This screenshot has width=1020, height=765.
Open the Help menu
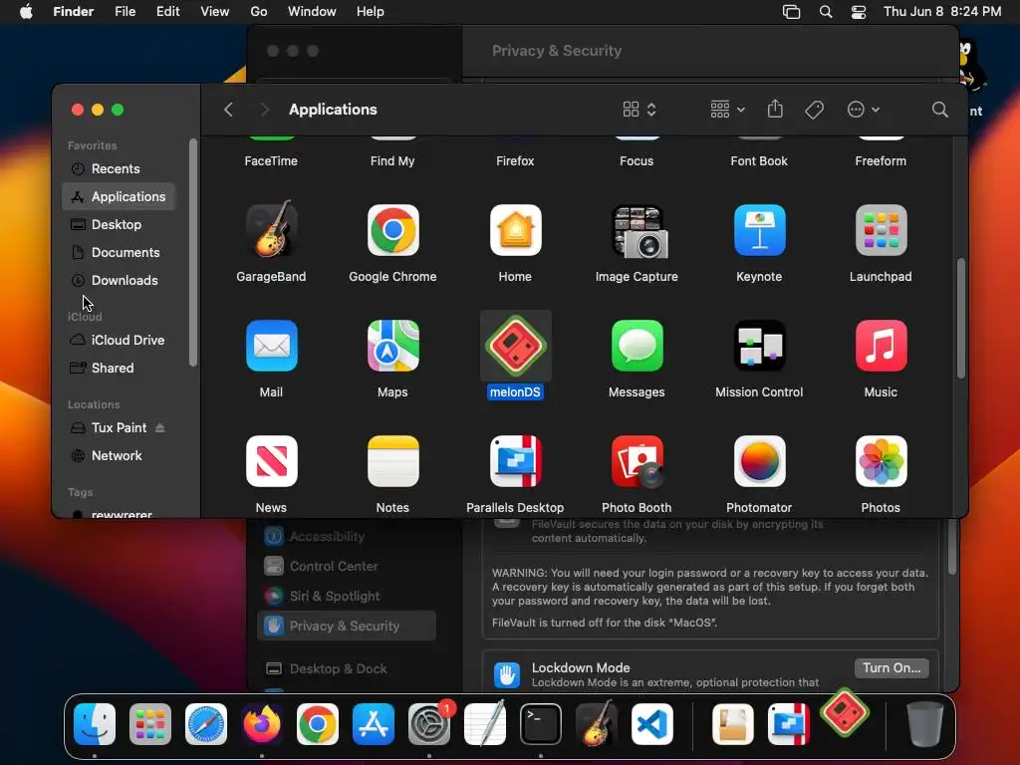[371, 12]
